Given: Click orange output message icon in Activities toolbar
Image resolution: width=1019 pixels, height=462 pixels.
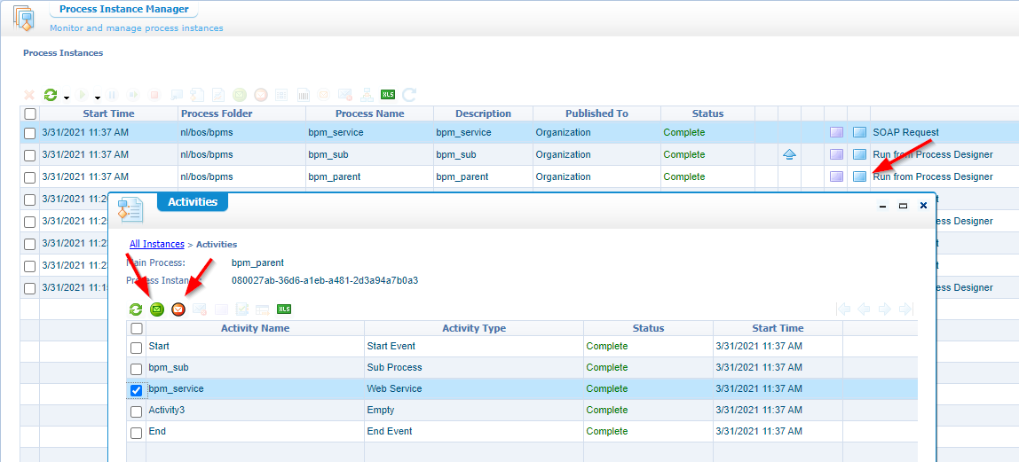Looking at the screenshot, I should [178, 309].
